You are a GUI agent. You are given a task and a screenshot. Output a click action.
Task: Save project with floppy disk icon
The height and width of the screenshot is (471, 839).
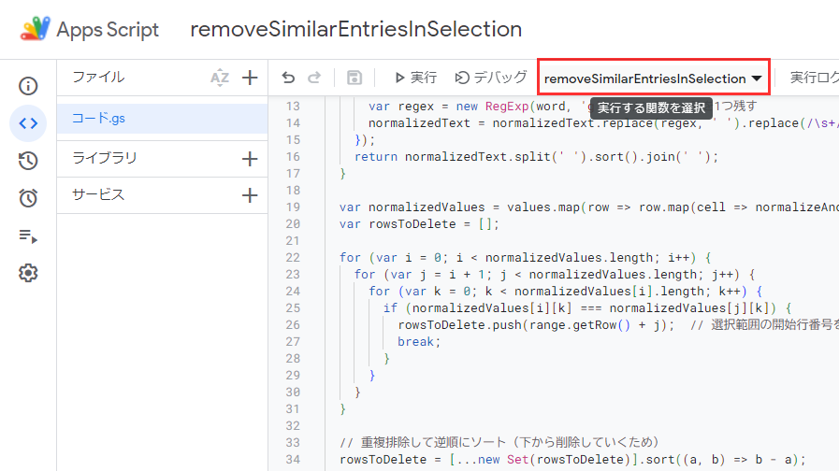354,78
